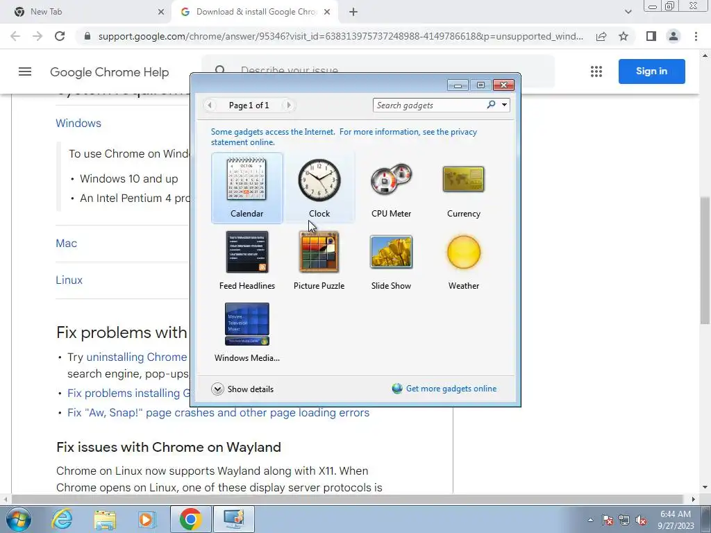Expand Show details in gadget gallery
The height and width of the screenshot is (533, 711).
[242, 389]
